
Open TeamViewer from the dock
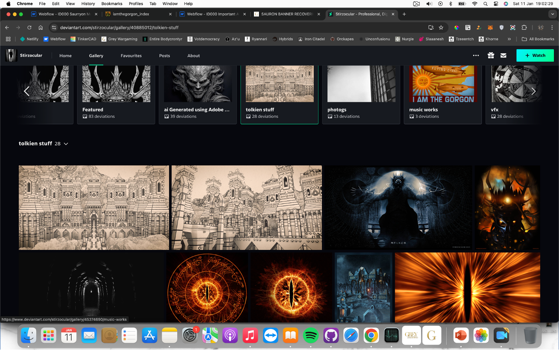270,336
